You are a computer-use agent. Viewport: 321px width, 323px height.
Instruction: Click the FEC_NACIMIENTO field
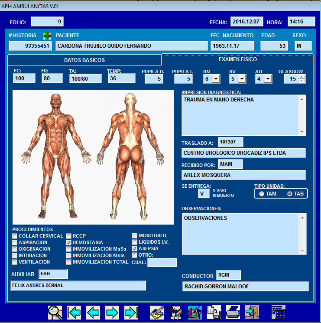click(x=232, y=46)
